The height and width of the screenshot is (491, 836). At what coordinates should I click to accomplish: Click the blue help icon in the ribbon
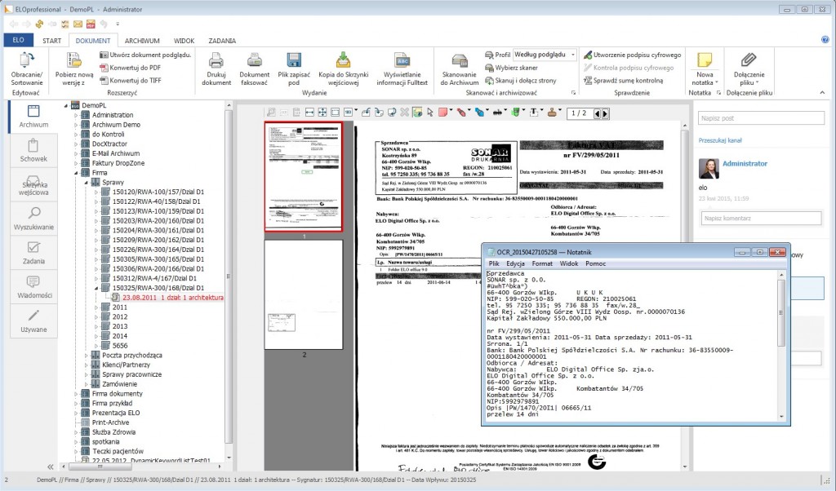click(x=825, y=40)
